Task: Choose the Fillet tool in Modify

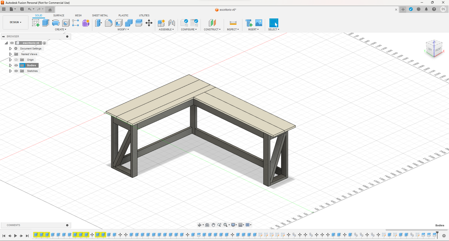Action: pyautogui.click(x=109, y=23)
